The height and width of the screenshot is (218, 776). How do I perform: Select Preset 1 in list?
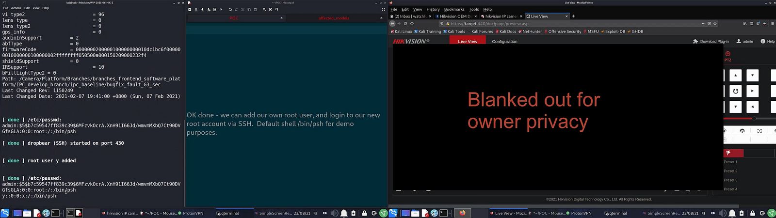(730, 162)
